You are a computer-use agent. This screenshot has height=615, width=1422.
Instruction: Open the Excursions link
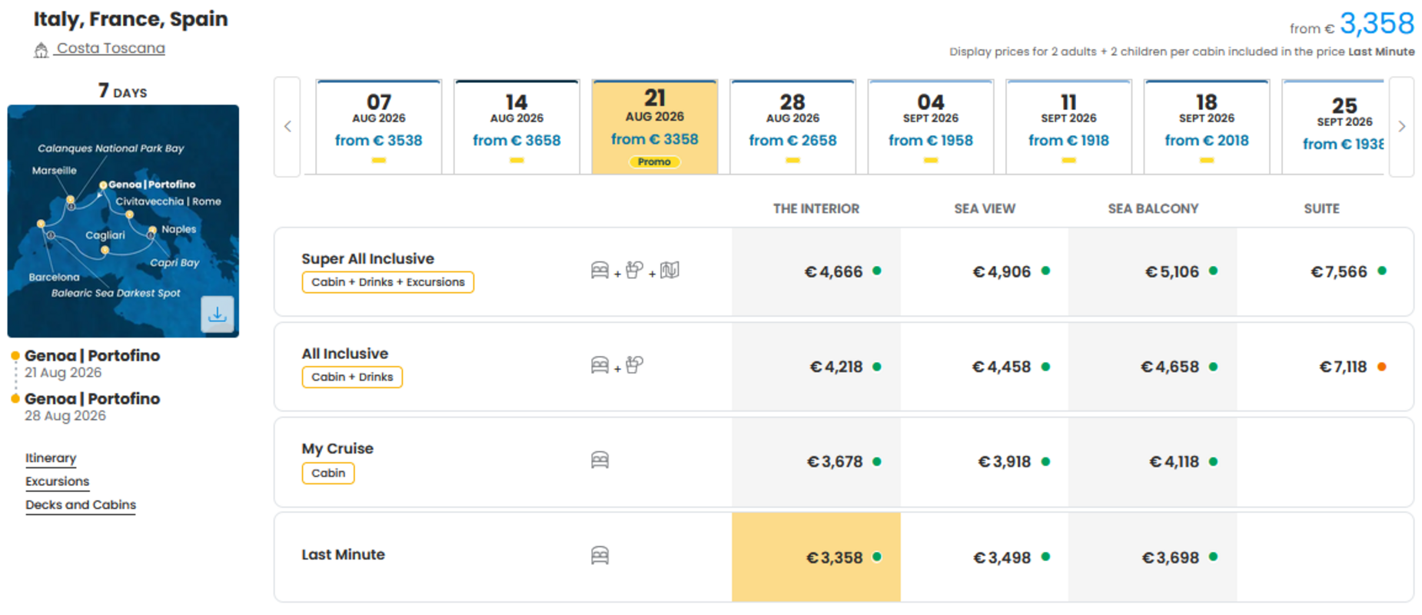pyautogui.click(x=57, y=481)
